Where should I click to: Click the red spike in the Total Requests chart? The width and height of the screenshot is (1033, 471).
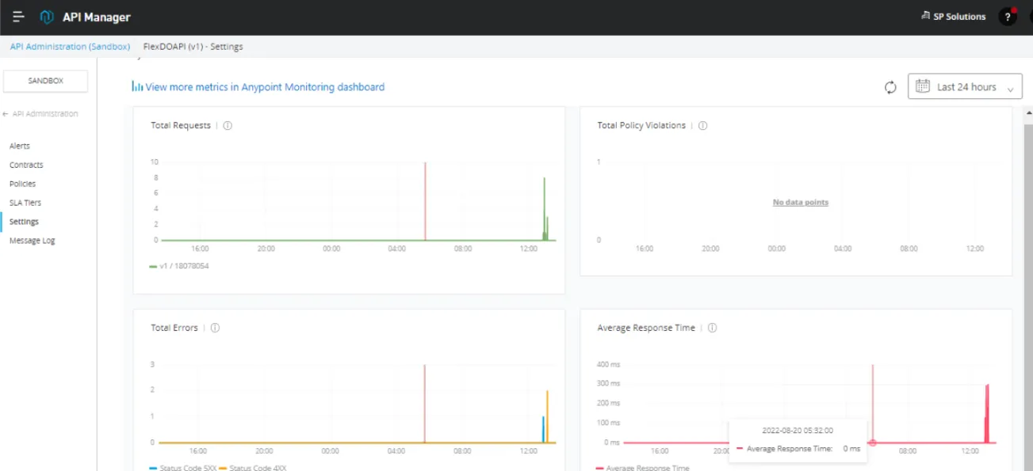(x=425, y=201)
